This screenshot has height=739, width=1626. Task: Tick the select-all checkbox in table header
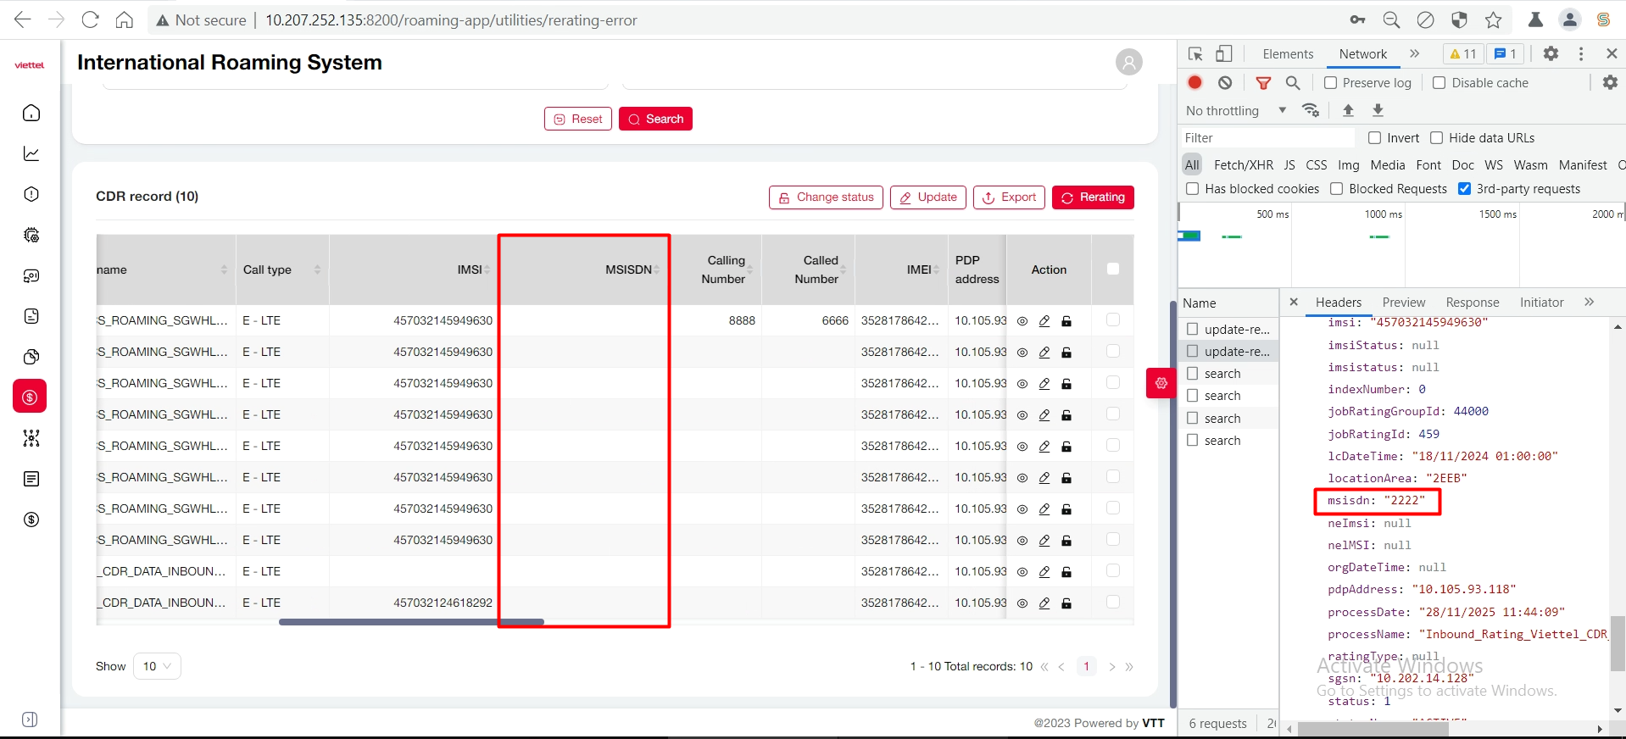point(1113,269)
